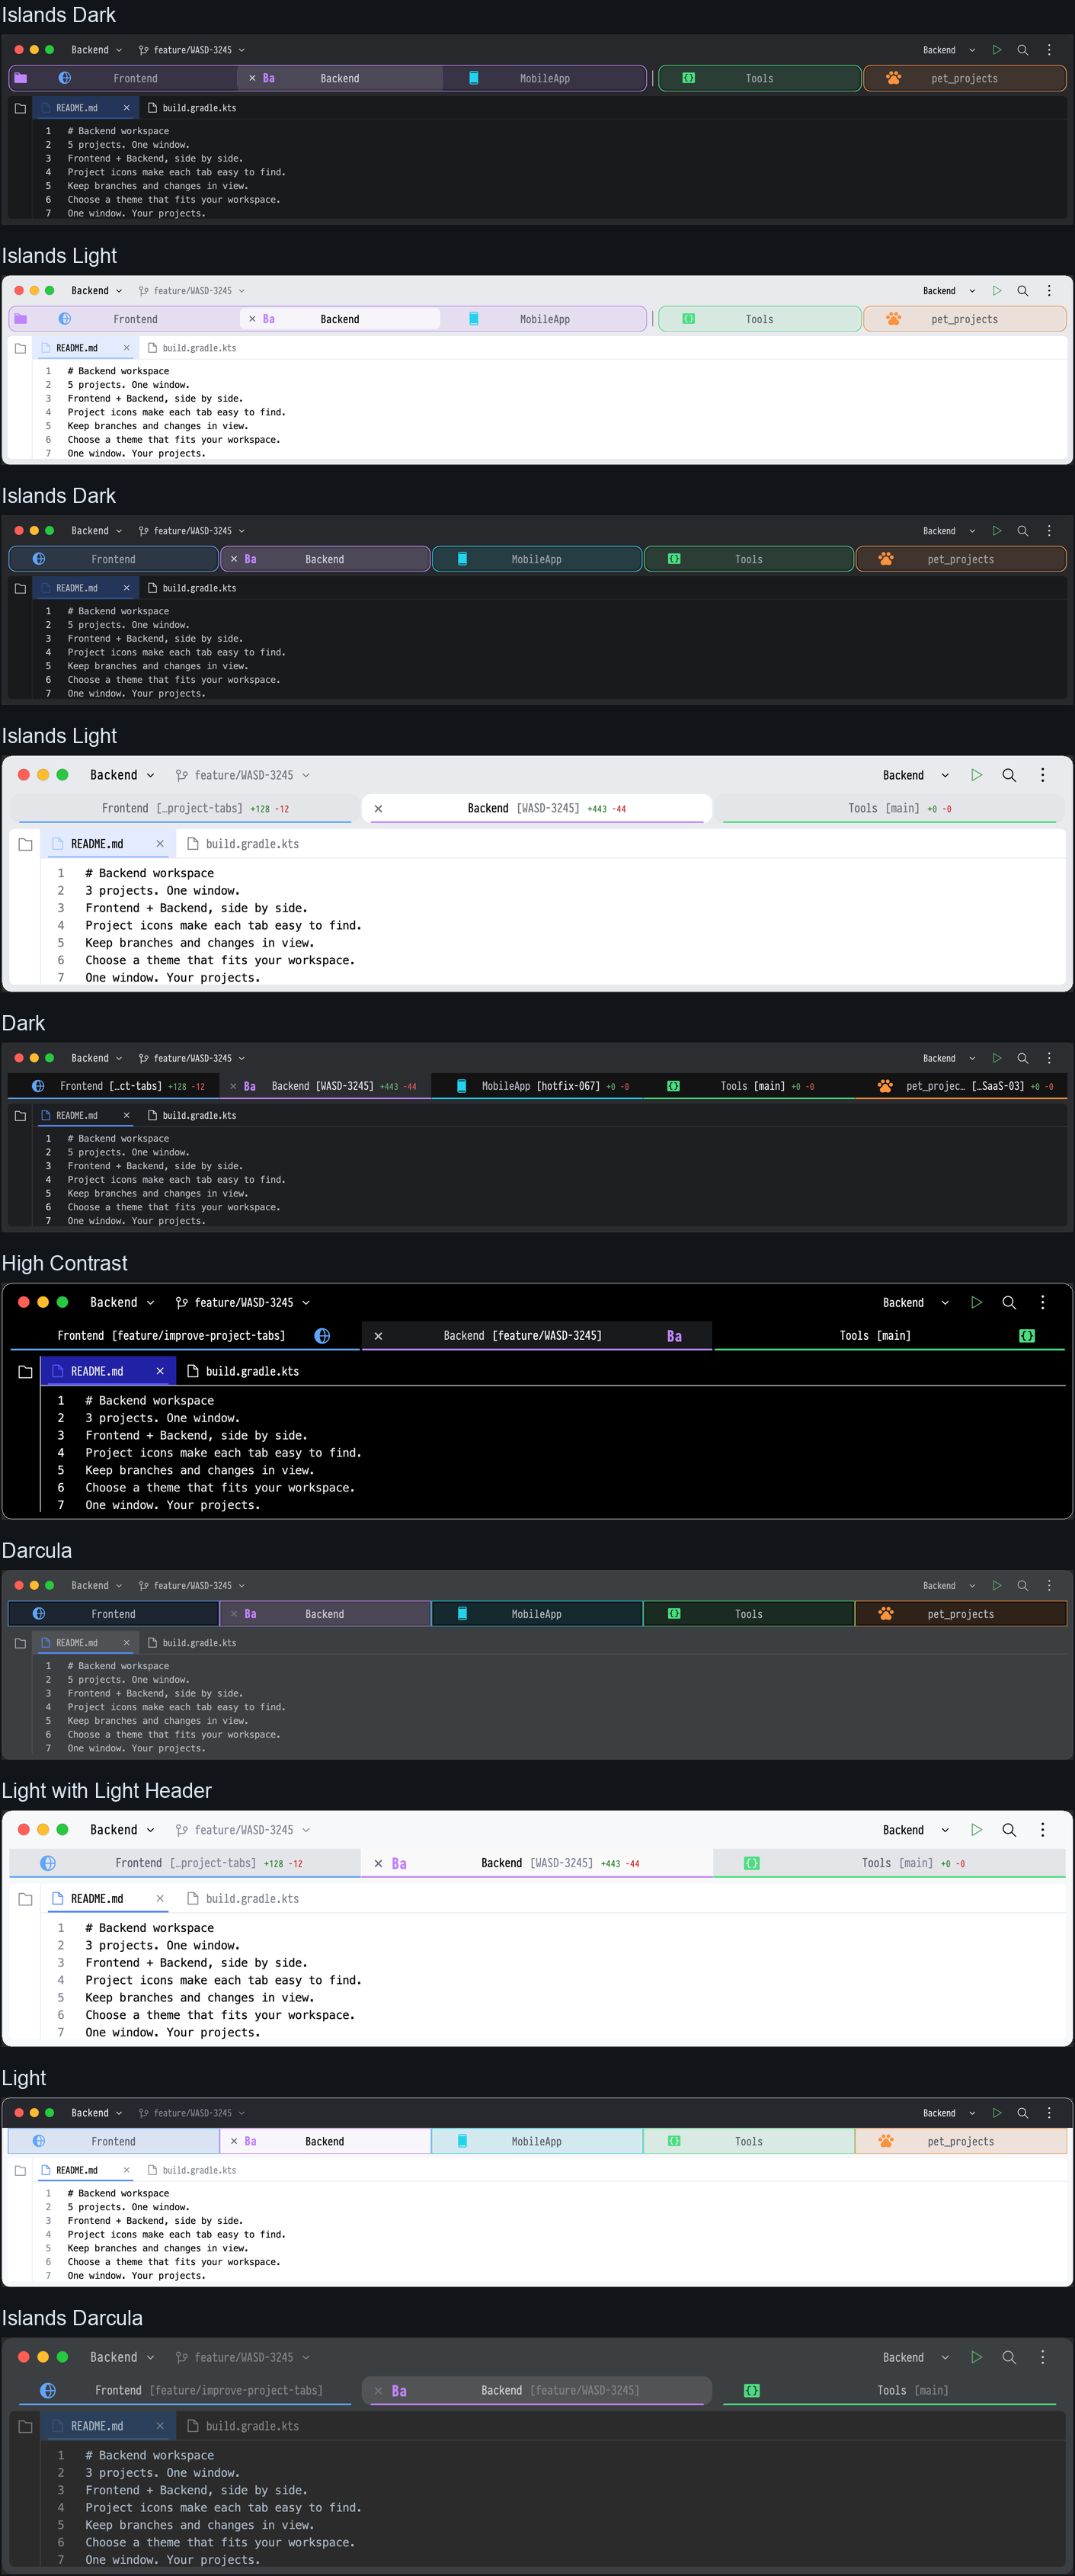Click "# Backend workspace" line in High Contrast editor
Image resolution: width=1075 pixels, height=2576 pixels.
coord(149,1400)
